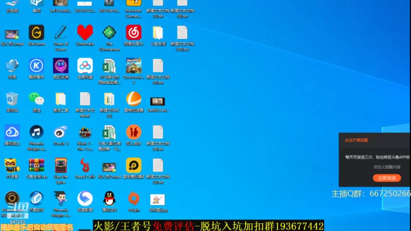411x231 pixels.
Task: Launch The Slormancer game shortcut
Action: point(109,32)
